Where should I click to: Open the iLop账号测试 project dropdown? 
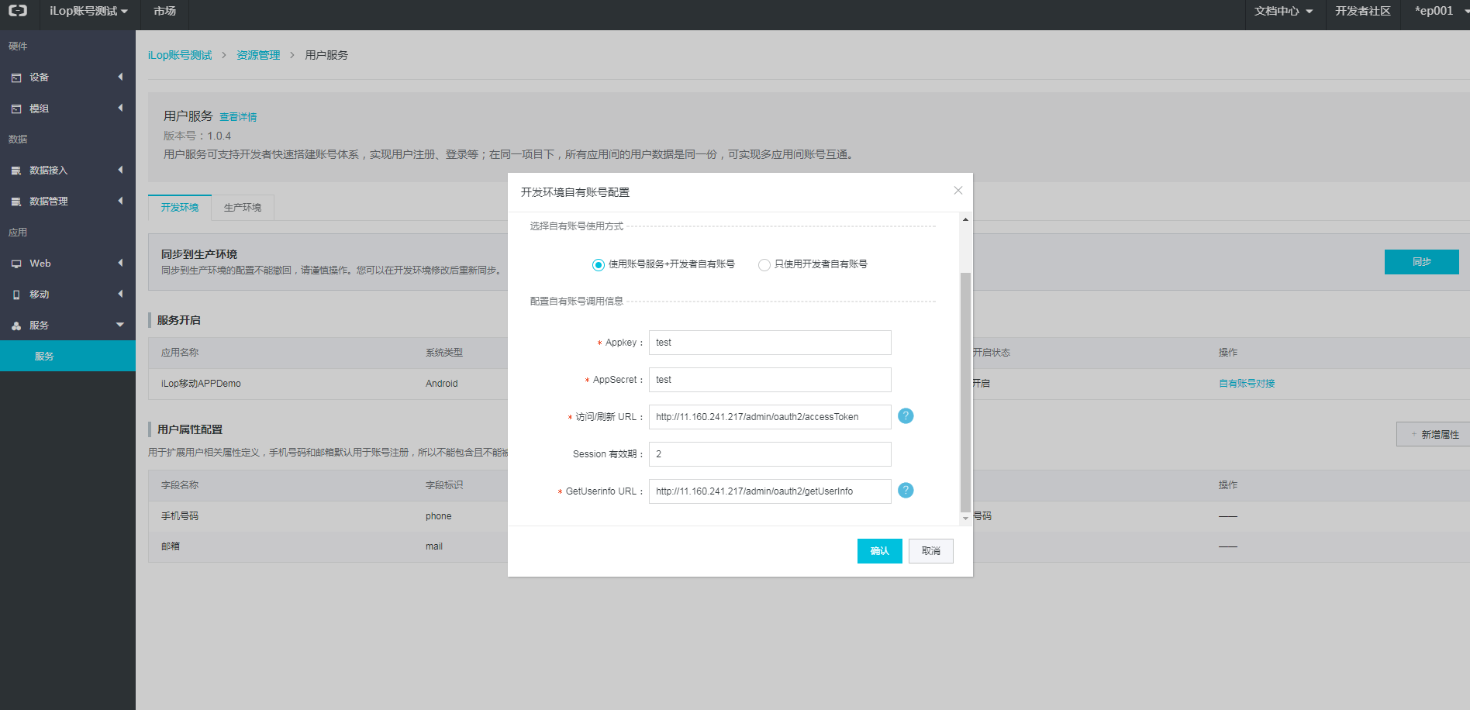[x=88, y=12]
